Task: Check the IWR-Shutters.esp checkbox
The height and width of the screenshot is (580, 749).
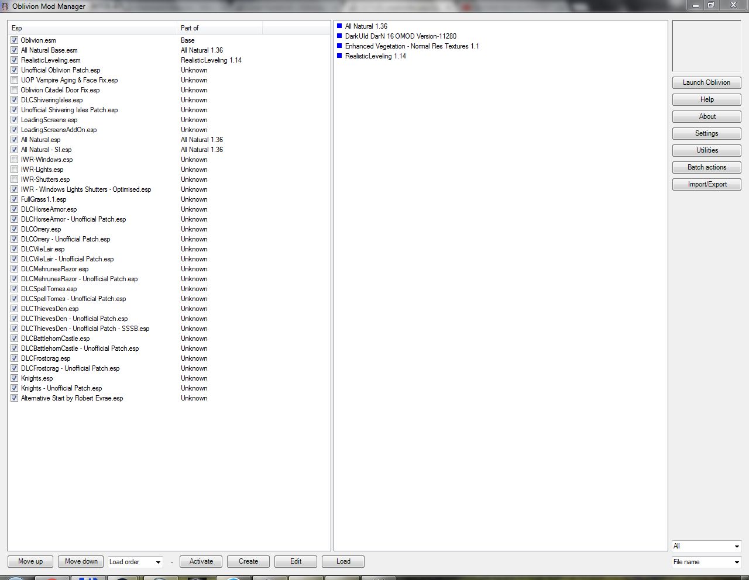Action: click(x=14, y=179)
